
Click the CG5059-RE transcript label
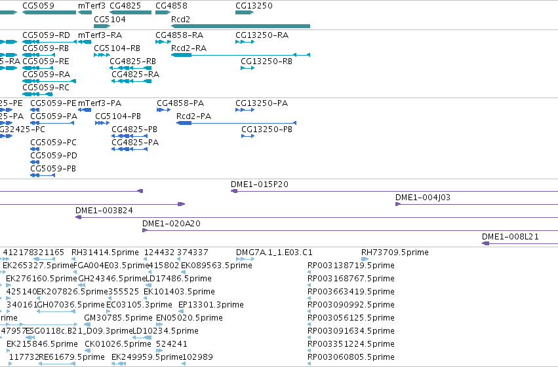45,61
